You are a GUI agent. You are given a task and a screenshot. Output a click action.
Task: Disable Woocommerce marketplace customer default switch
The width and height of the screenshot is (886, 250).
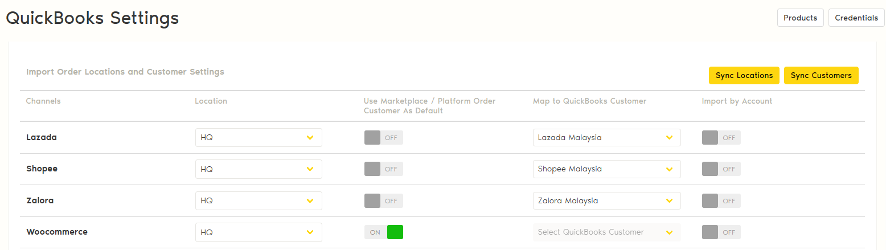[x=383, y=232]
